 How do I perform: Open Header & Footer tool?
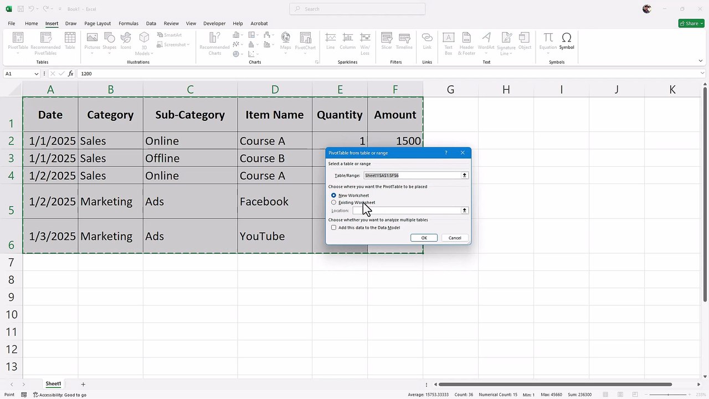point(466,43)
